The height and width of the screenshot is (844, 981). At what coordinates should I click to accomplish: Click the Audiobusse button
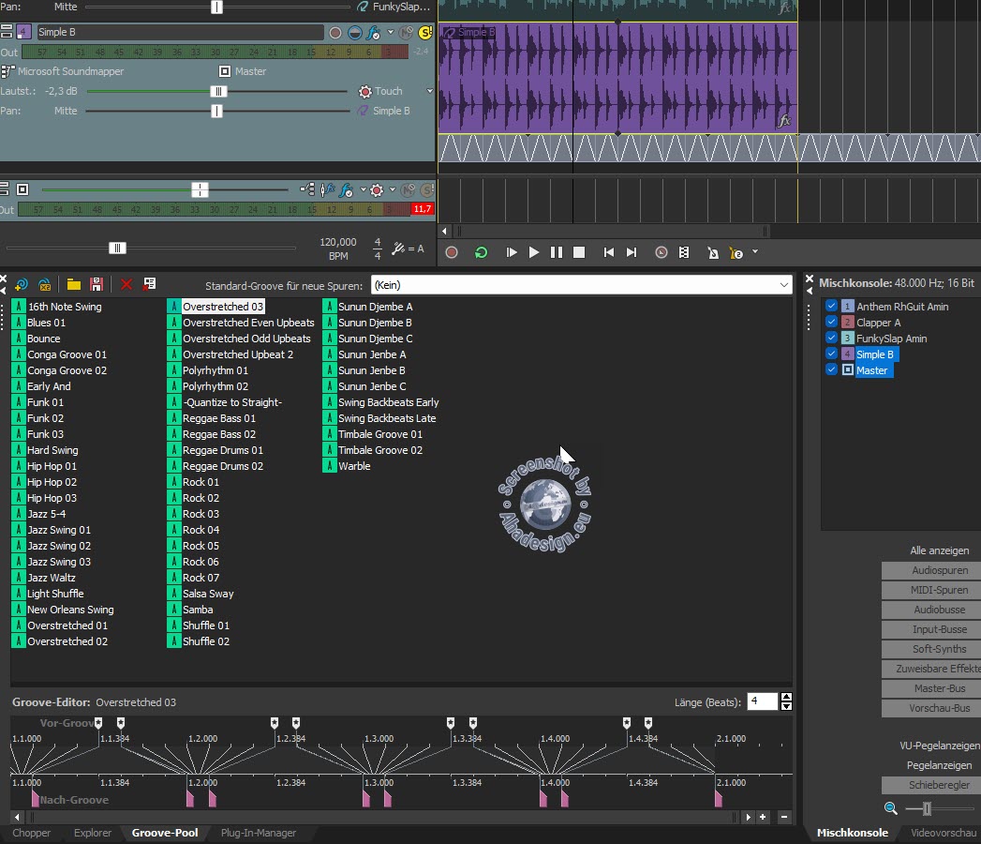pyautogui.click(x=931, y=610)
